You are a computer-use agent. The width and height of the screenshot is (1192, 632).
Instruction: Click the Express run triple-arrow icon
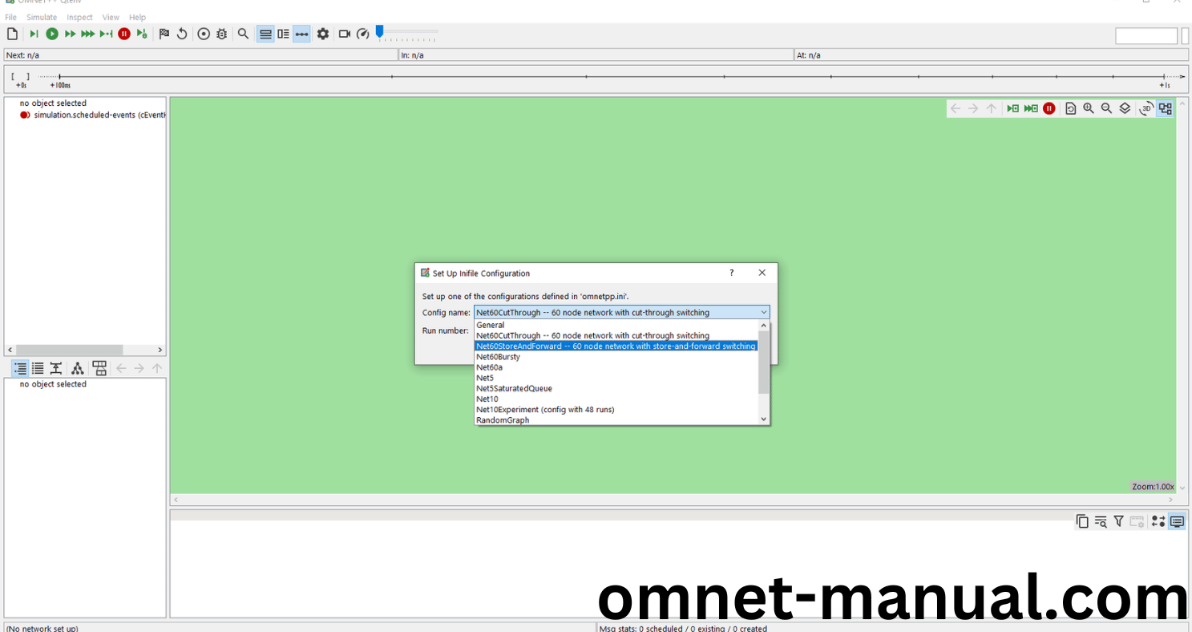pyautogui.click(x=87, y=34)
